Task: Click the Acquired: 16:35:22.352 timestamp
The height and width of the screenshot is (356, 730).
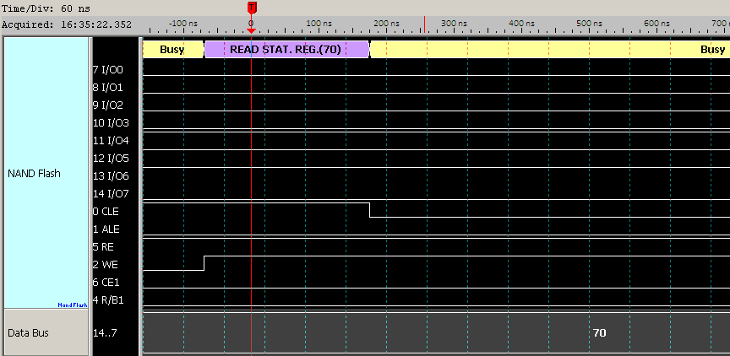Action: [x=67, y=24]
